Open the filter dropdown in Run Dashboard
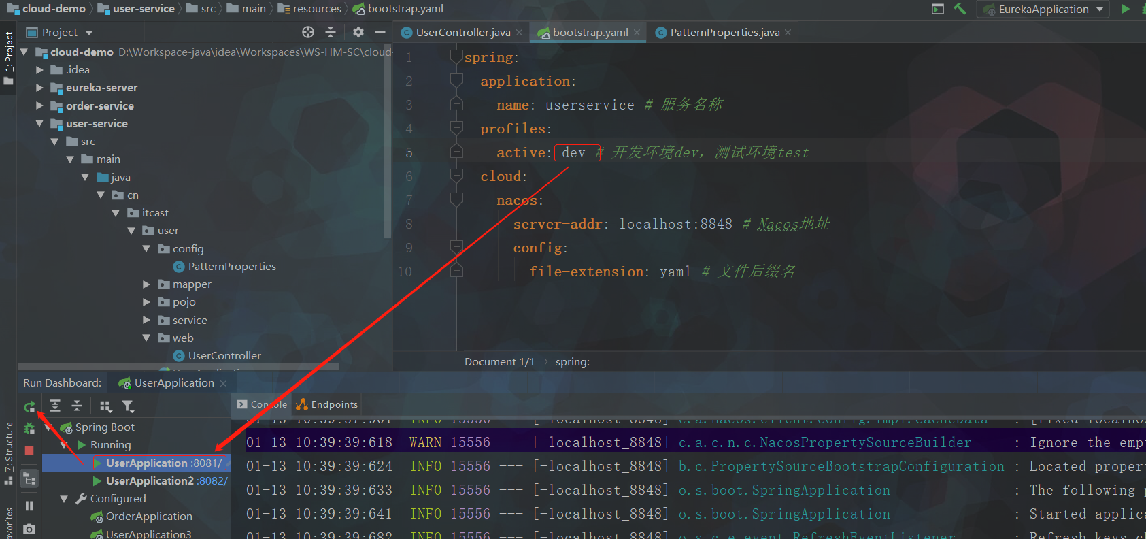 click(x=127, y=406)
